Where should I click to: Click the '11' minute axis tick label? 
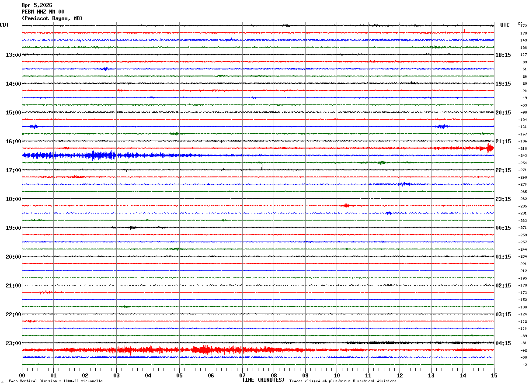pyautogui.click(x=368, y=375)
